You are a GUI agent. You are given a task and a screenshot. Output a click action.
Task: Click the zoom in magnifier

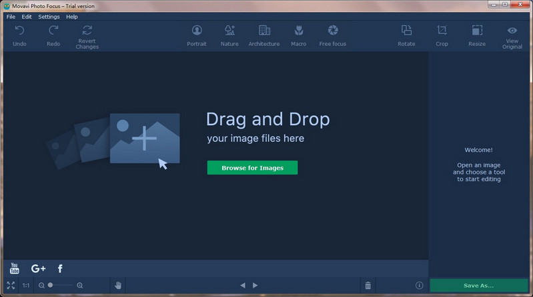tap(80, 286)
